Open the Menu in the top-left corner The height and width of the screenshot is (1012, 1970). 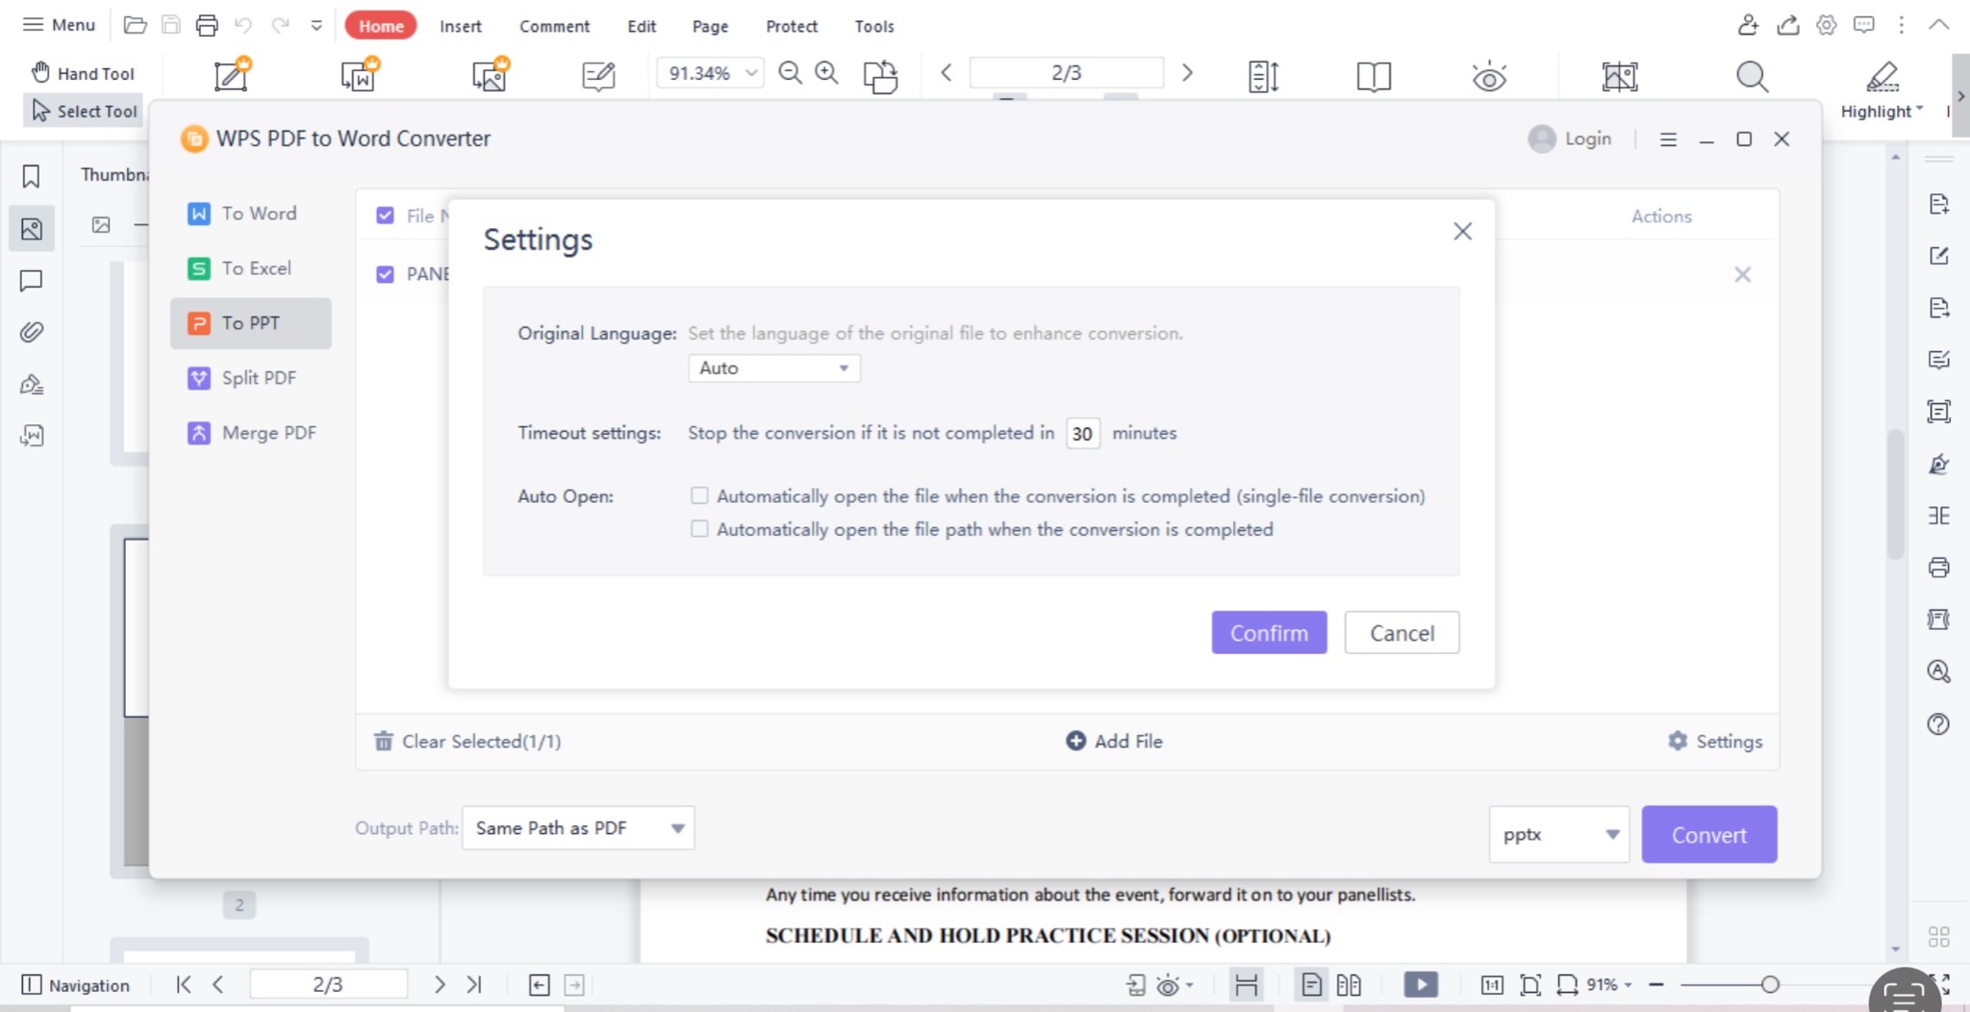(58, 24)
